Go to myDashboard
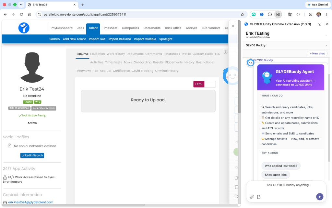332x208 pixels. (x=62, y=28)
